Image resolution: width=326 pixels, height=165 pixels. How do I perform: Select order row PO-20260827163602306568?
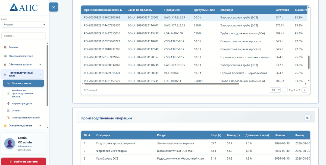[x=194, y=17]
